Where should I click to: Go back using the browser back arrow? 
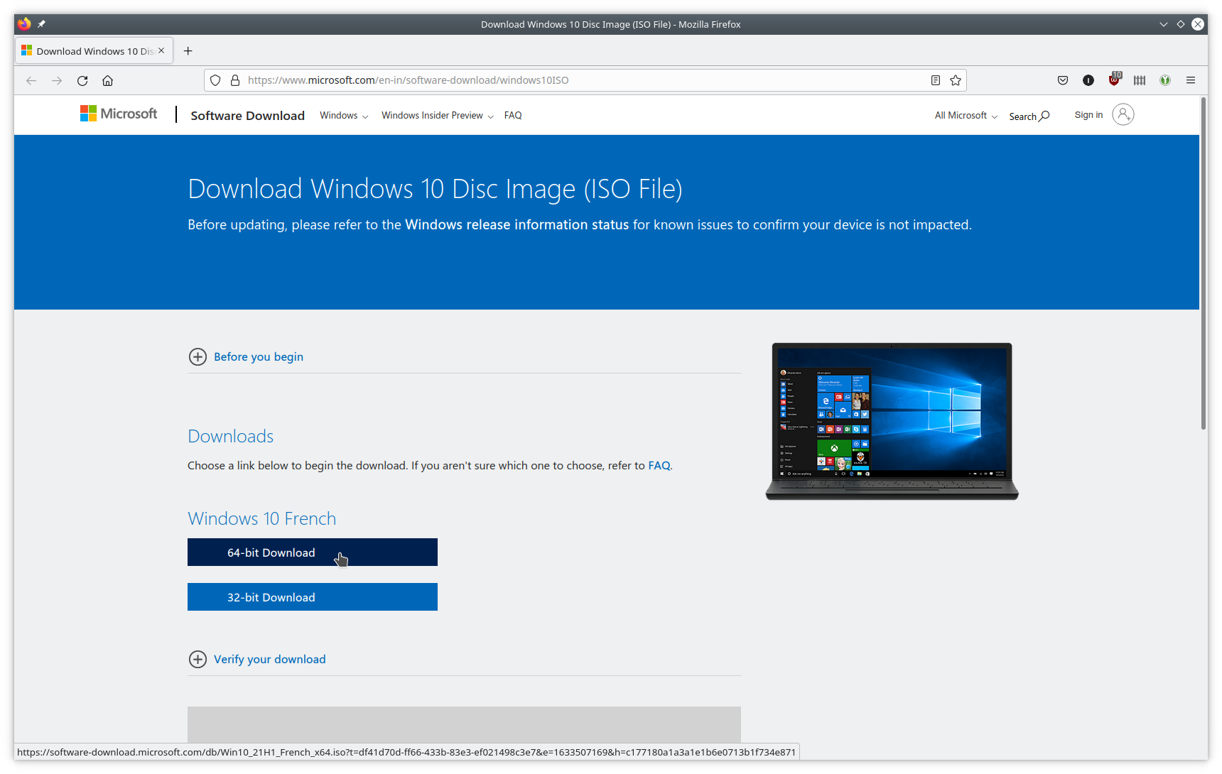pos(31,80)
